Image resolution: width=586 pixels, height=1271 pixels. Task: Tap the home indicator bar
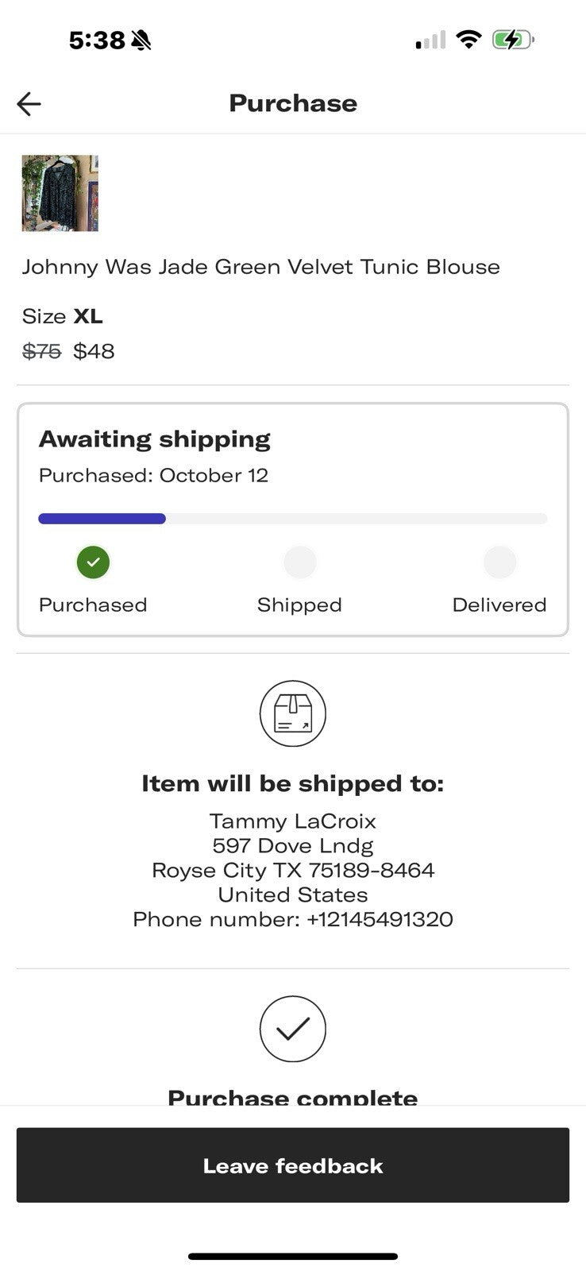pyautogui.click(x=293, y=1257)
